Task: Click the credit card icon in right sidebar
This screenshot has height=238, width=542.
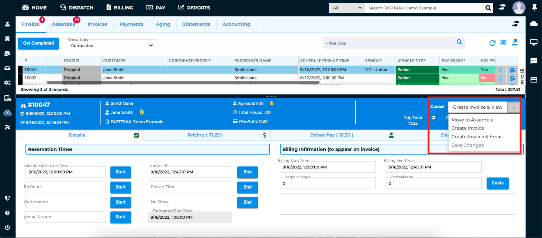Action: click(534, 80)
